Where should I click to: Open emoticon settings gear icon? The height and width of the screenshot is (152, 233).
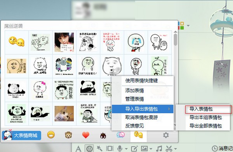click(166, 135)
